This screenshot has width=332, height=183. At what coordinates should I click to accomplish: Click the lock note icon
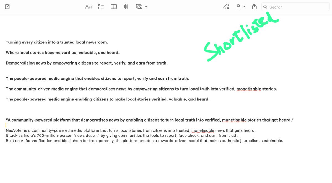click(238, 7)
